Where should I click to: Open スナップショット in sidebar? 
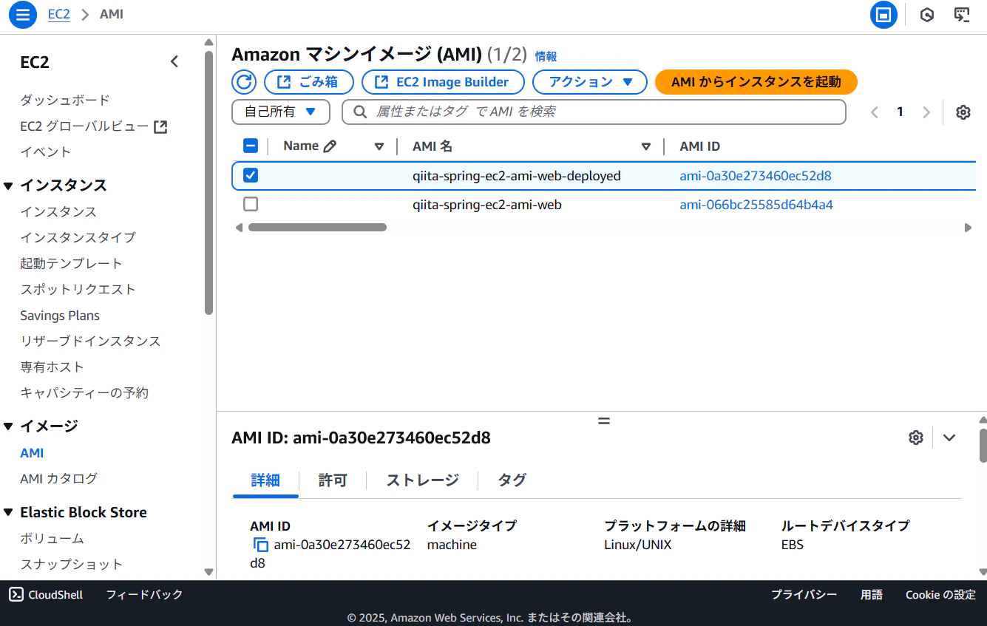(72, 564)
